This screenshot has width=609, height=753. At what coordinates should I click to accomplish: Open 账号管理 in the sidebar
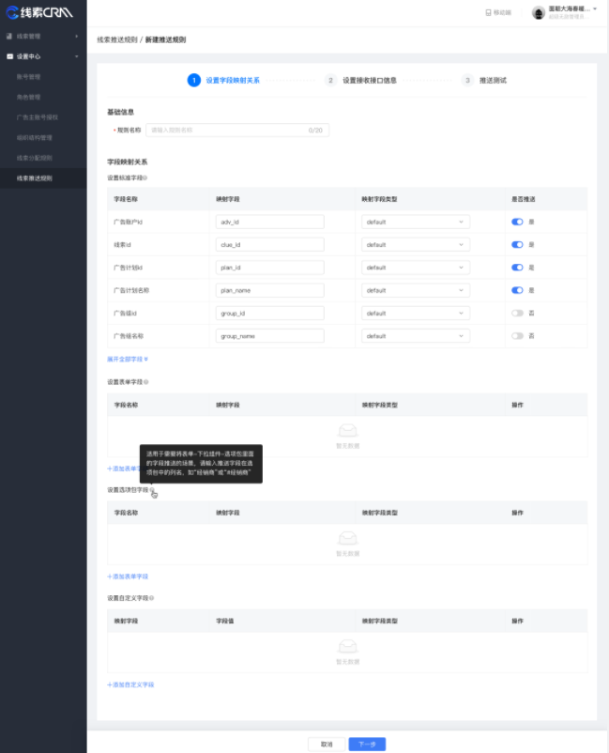pyautogui.click(x=28, y=77)
